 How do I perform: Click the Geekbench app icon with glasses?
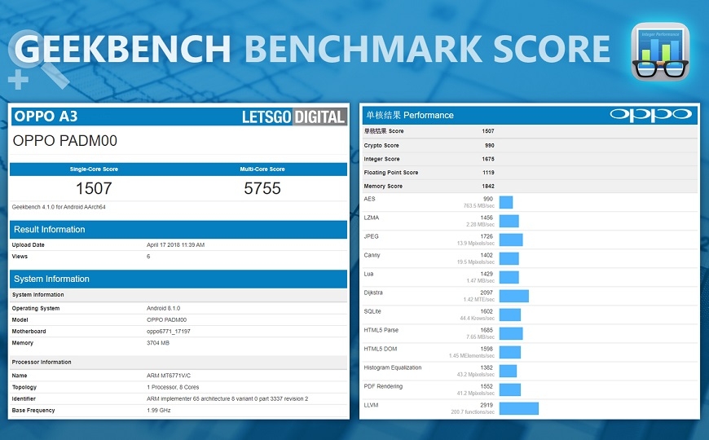(x=660, y=51)
